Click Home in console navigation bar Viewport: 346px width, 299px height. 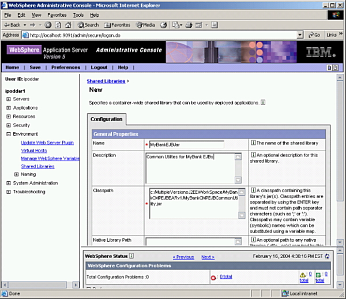pos(12,68)
